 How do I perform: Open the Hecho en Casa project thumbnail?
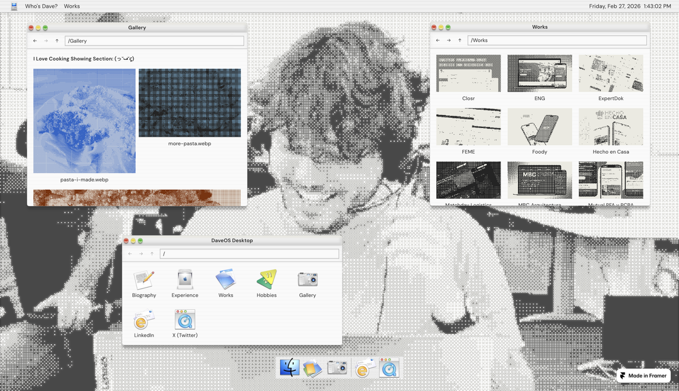click(x=611, y=127)
